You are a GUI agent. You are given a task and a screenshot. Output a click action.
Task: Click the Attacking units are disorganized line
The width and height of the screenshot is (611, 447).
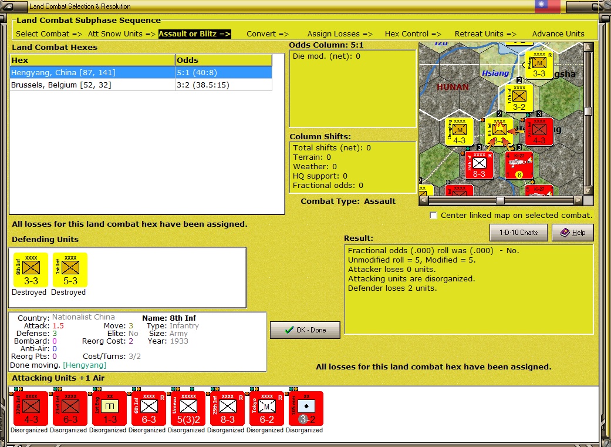coord(411,279)
